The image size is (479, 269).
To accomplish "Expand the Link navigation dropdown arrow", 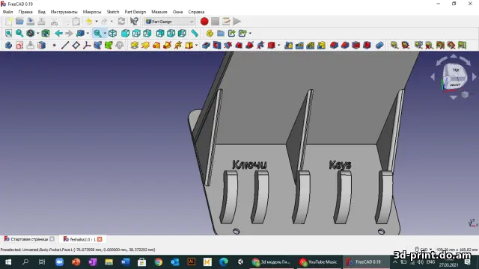I will 88,33.
